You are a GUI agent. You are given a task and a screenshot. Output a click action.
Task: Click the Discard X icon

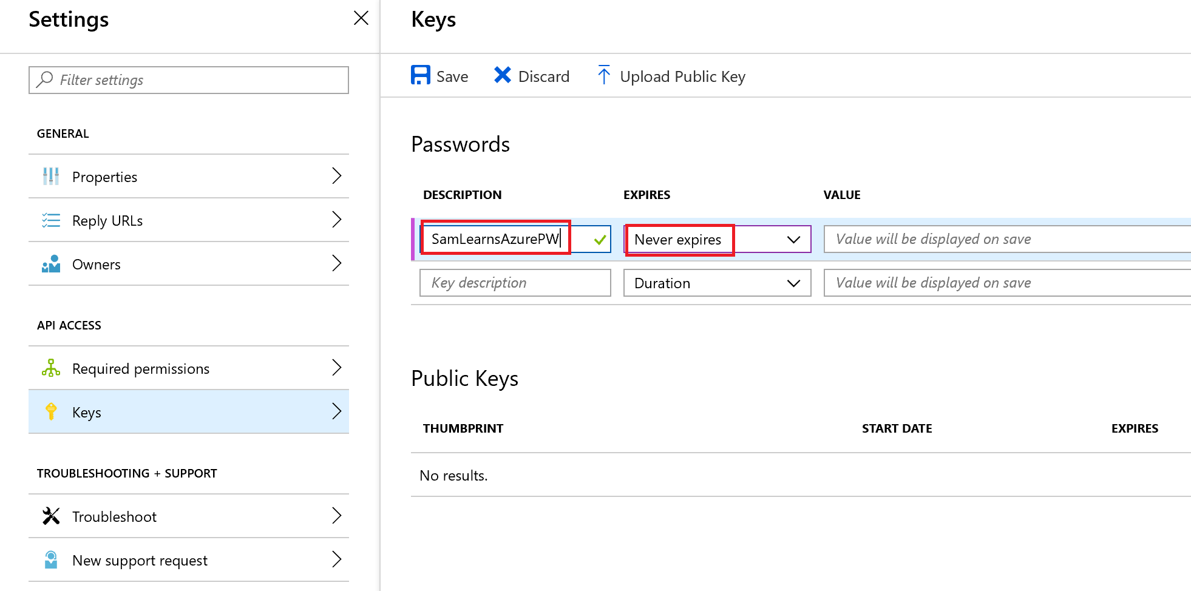[502, 75]
